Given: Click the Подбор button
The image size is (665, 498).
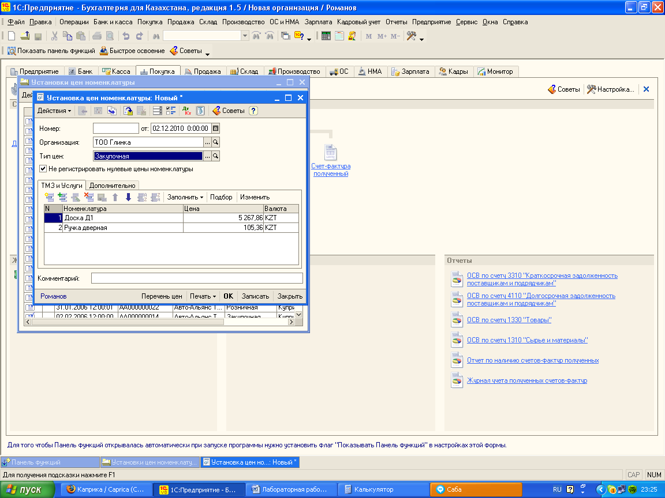Looking at the screenshot, I should tap(221, 197).
